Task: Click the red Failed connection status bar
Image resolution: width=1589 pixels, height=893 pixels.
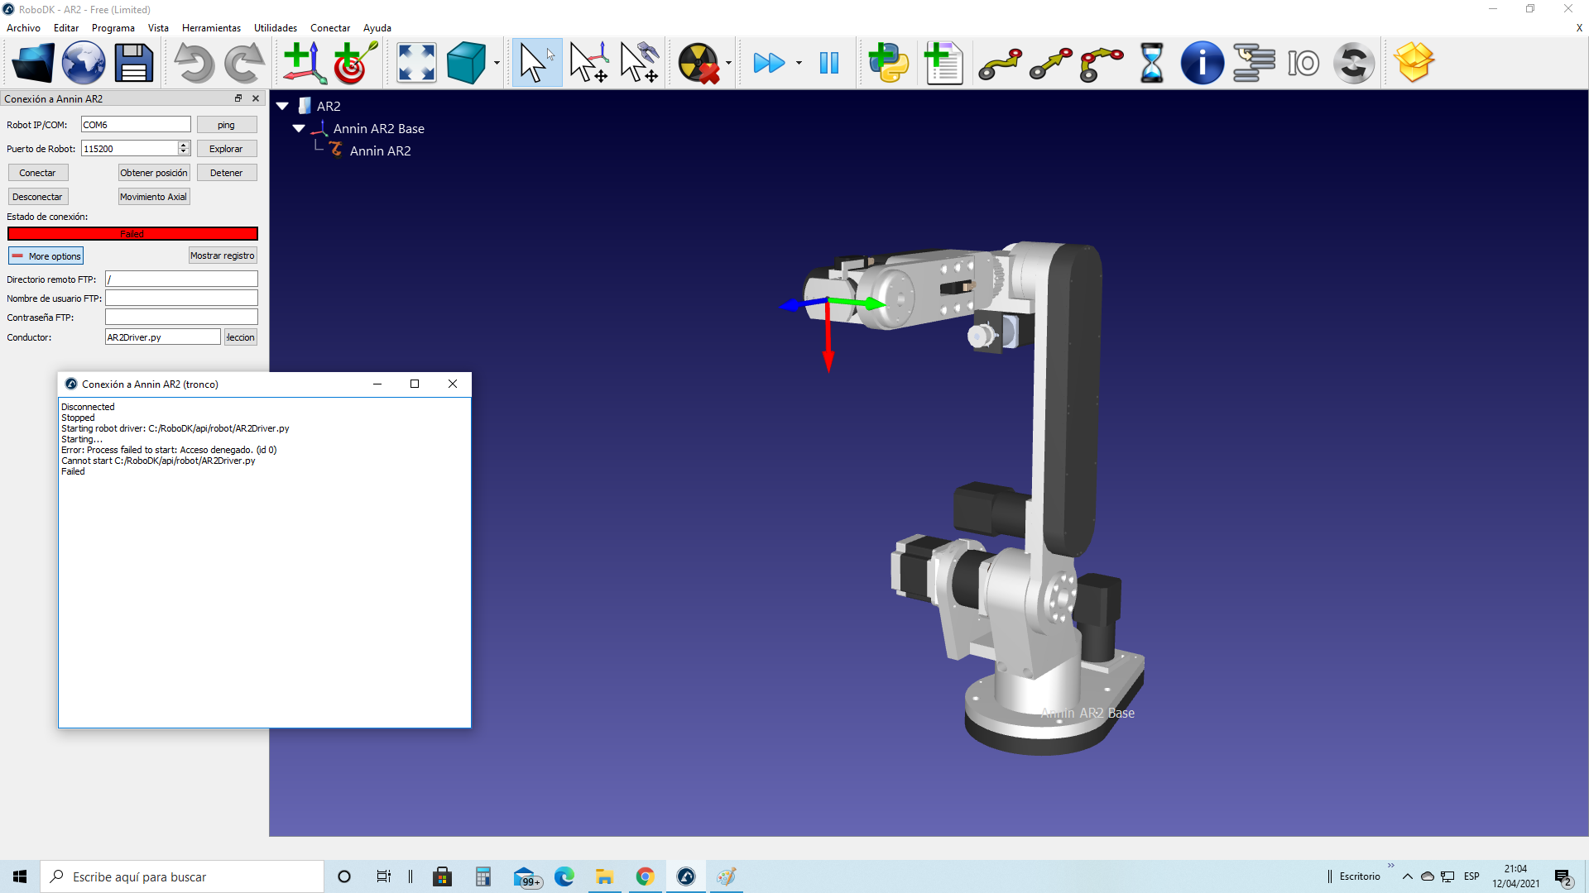Action: click(x=132, y=234)
